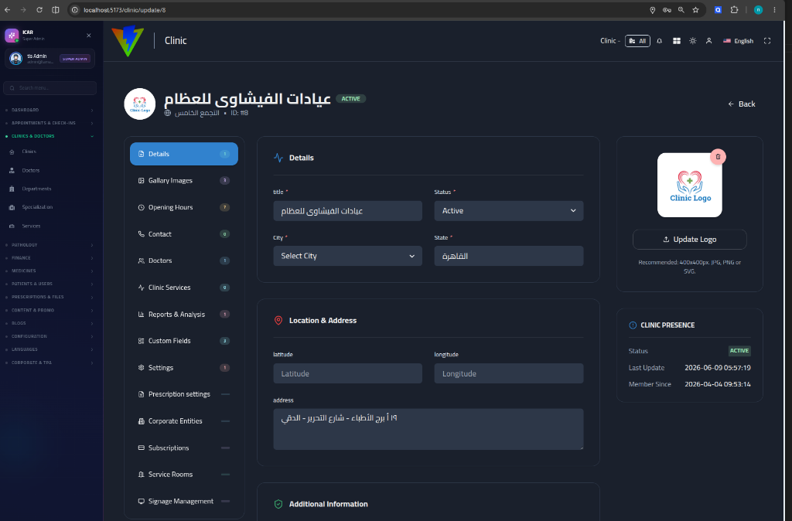Close the sidebar with X icon
The image size is (792, 521).
click(89, 36)
